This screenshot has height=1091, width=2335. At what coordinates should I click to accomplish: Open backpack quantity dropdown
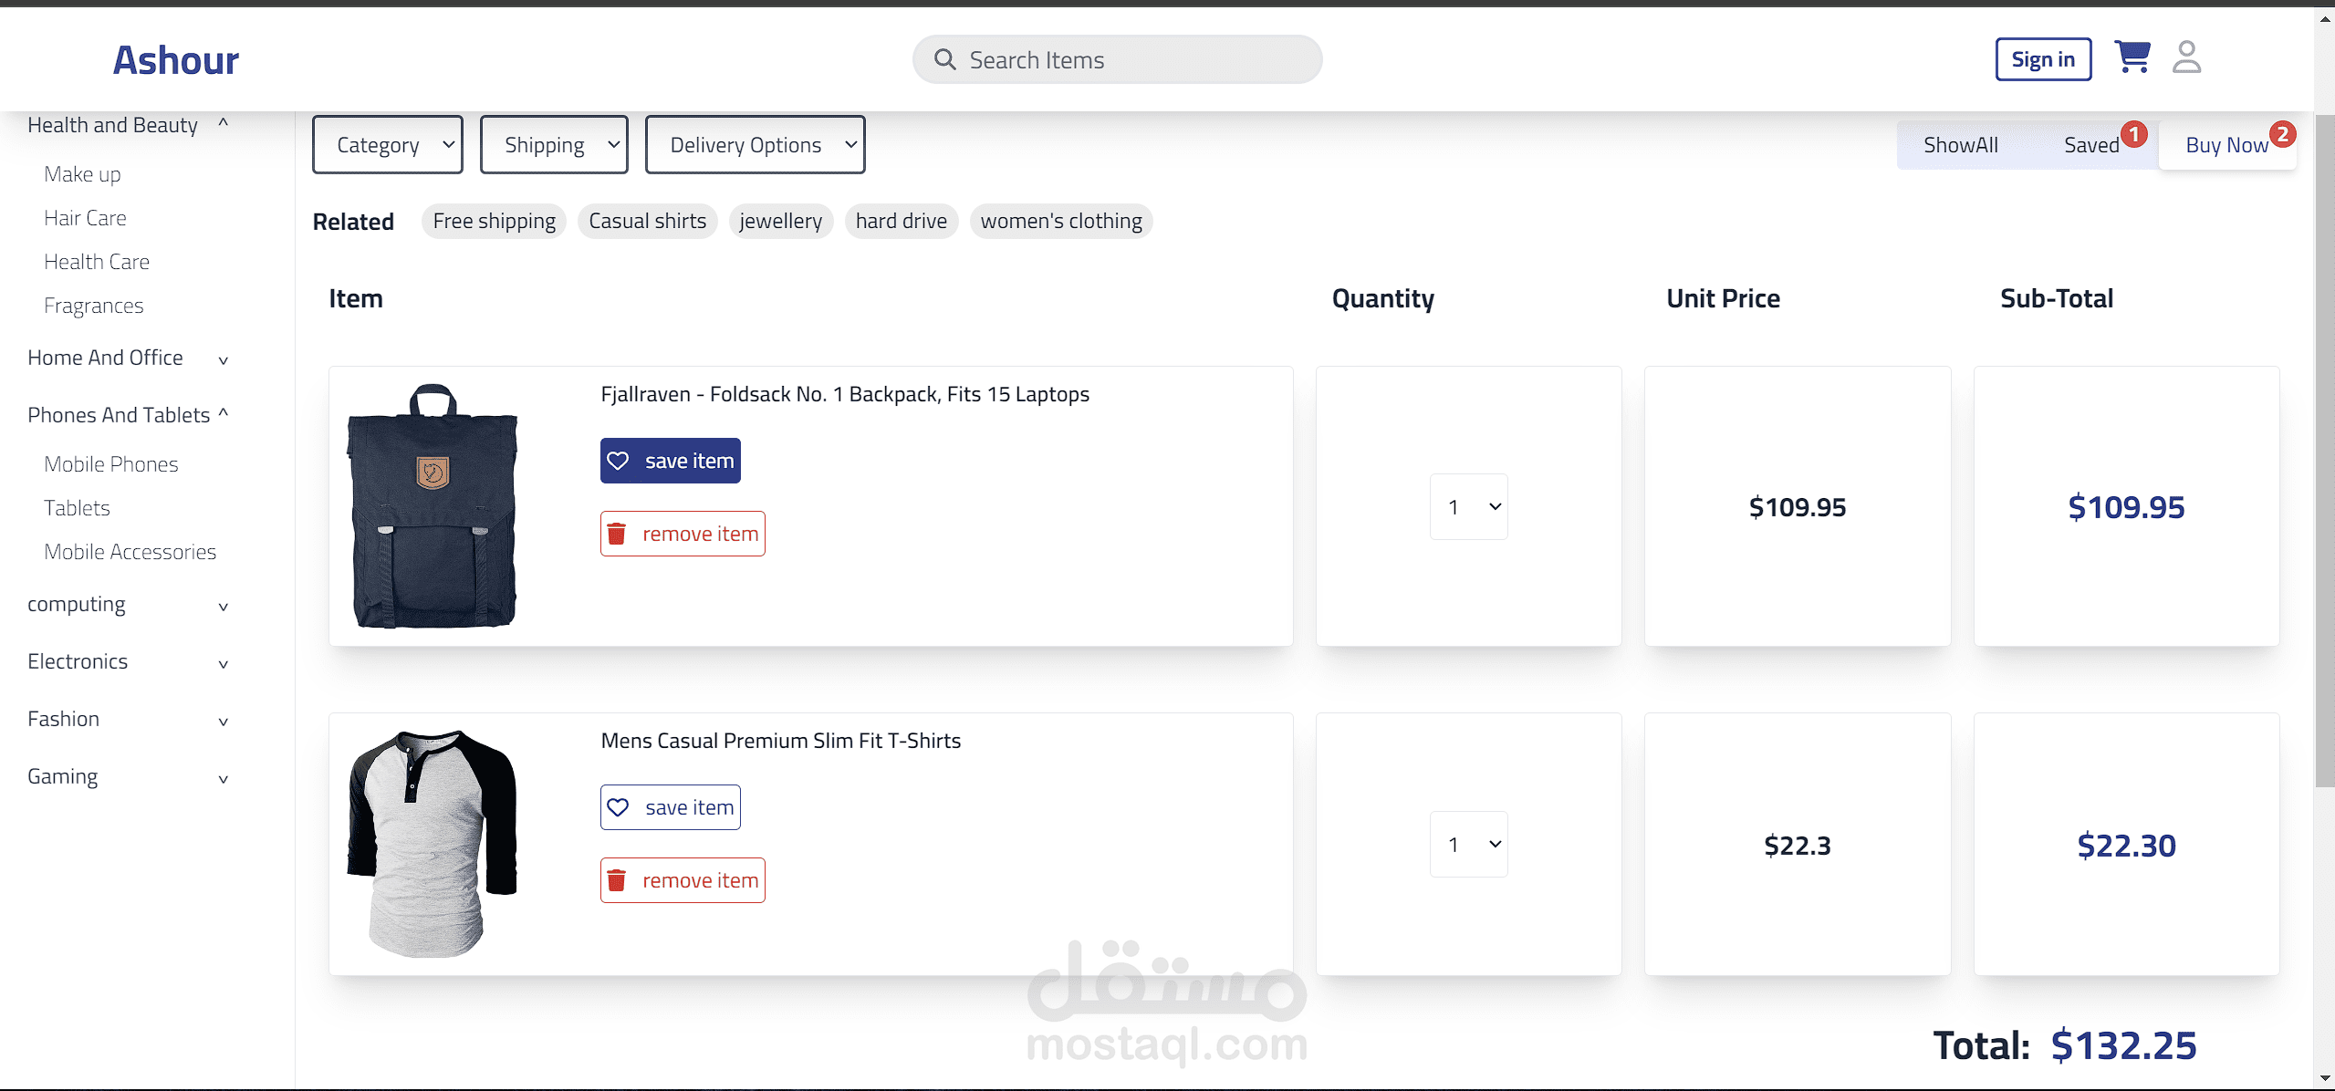pyautogui.click(x=1468, y=507)
